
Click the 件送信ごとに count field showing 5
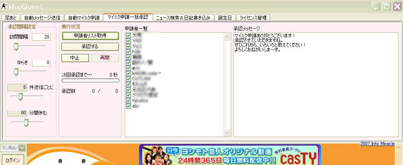coord(17,87)
